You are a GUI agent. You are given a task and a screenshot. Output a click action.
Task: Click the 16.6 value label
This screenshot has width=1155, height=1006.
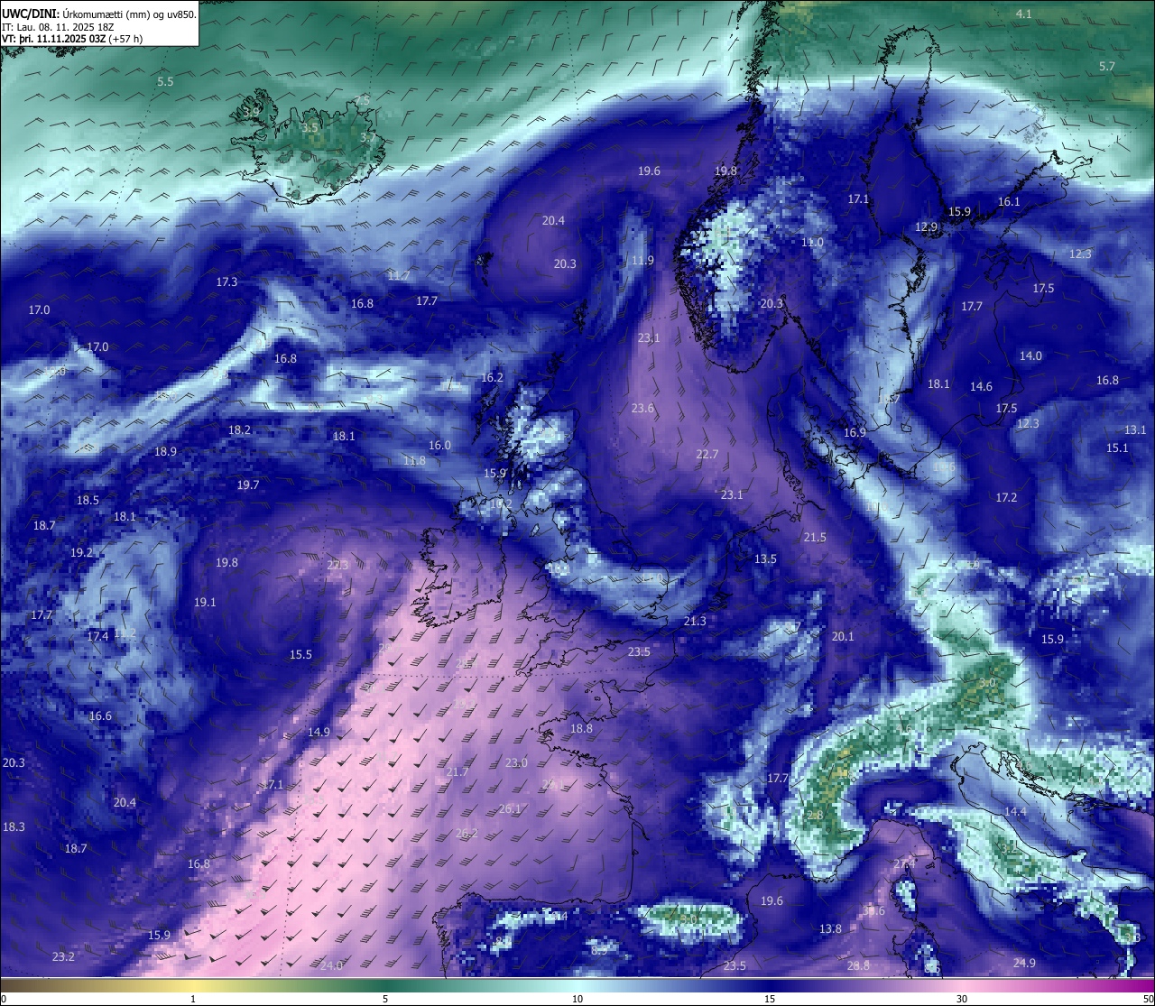[x=100, y=716]
